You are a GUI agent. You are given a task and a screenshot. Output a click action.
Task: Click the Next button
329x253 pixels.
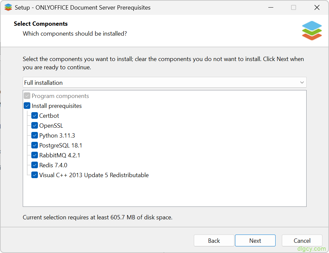[x=255, y=240]
